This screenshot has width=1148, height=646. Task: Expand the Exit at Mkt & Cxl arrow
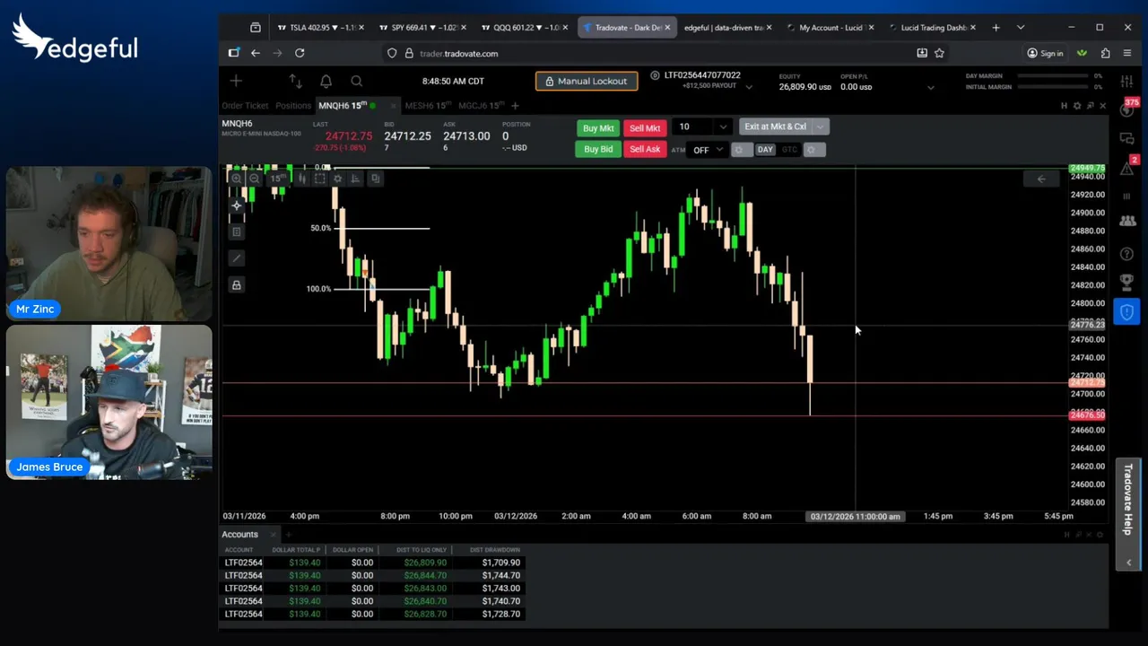(x=820, y=127)
